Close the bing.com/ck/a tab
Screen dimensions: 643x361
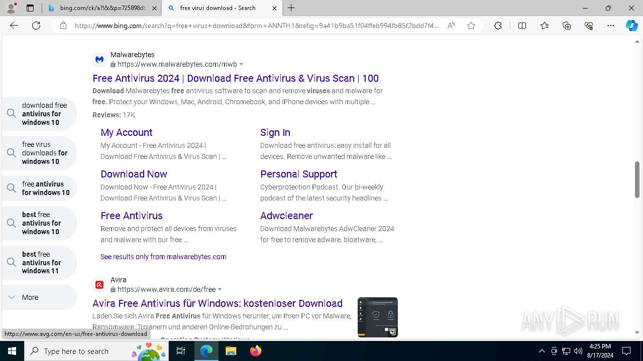pyautogui.click(x=155, y=8)
